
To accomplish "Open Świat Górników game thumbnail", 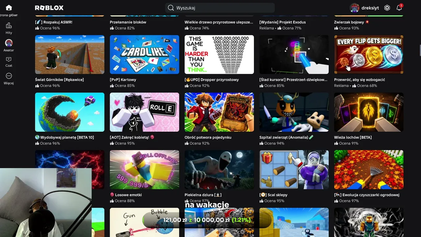I will point(70,55).
